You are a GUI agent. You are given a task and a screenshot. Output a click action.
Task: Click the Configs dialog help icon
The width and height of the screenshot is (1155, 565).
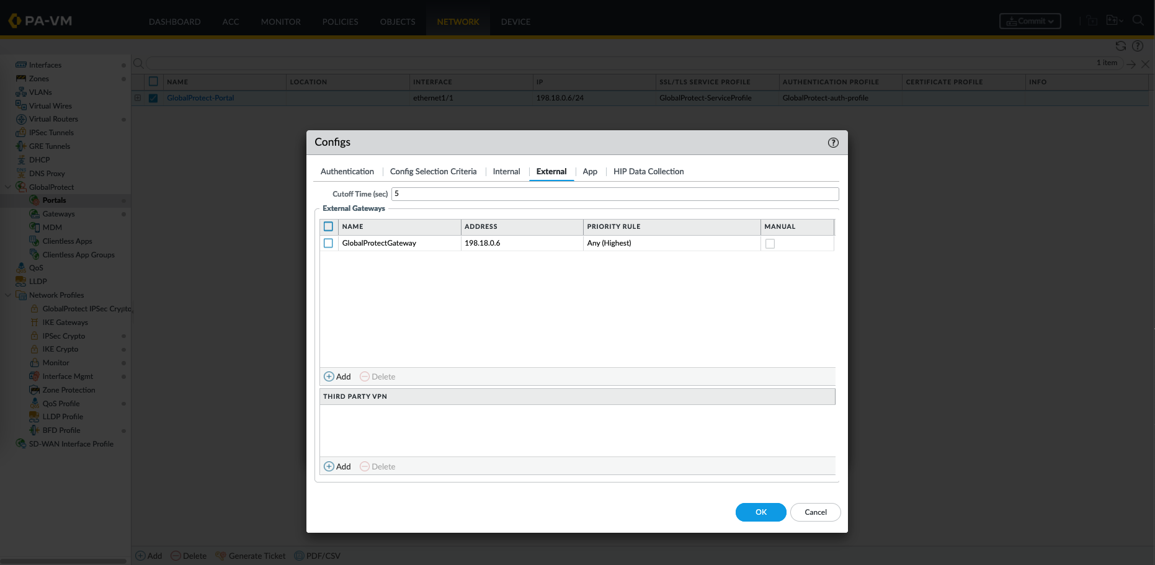[x=833, y=143]
